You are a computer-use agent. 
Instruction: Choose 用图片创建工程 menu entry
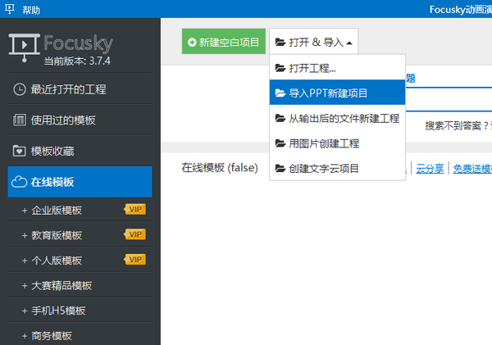click(337, 143)
